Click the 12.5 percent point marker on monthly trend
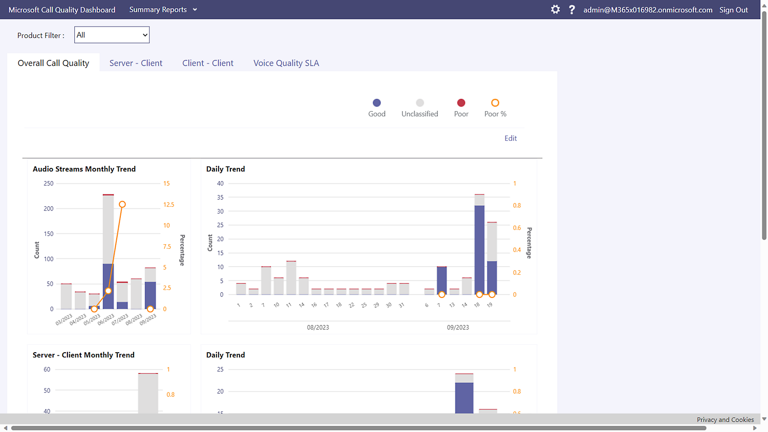Screen dimensions: 768x432 point(122,204)
